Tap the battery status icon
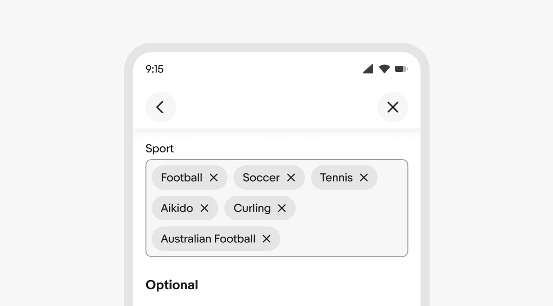 click(401, 69)
